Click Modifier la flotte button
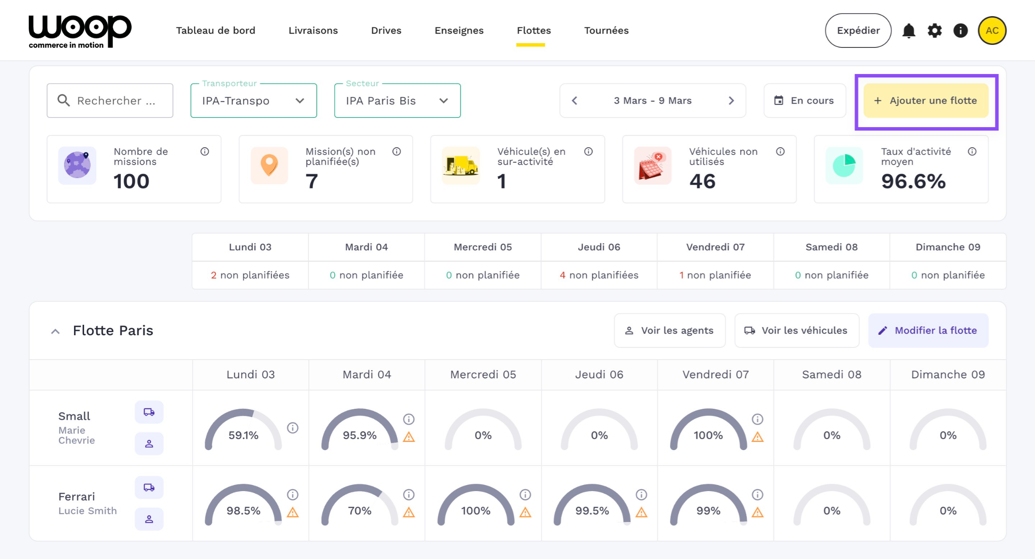This screenshot has height=559, width=1035. pyautogui.click(x=928, y=330)
